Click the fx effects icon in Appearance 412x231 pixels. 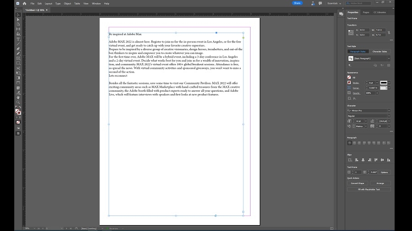pyautogui.click(x=354, y=98)
